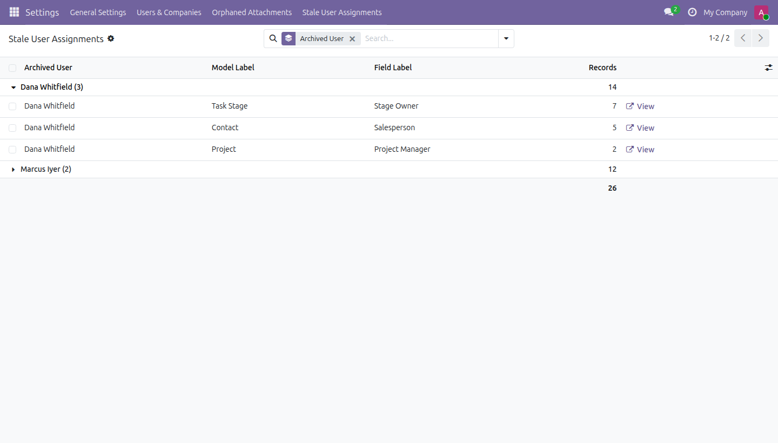Open the conversations chat icon
778x443 pixels.
tap(670, 12)
